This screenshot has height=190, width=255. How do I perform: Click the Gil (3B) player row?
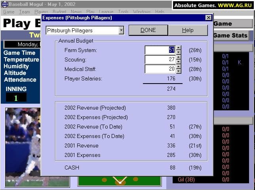211,179
